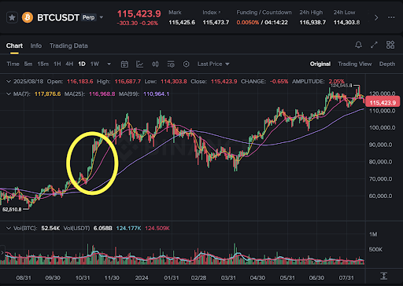
Task: Switch to the 4H timeframe
Action: point(69,64)
